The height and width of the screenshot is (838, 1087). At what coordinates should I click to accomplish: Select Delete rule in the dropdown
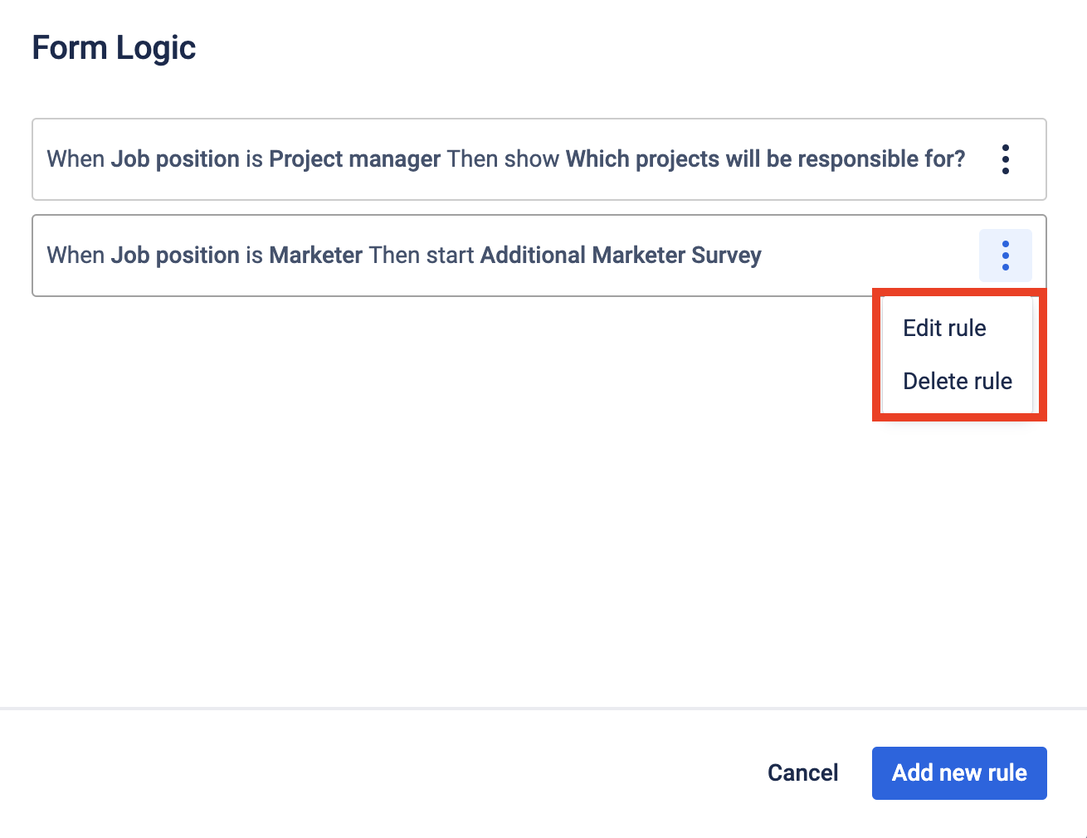pyautogui.click(x=957, y=382)
